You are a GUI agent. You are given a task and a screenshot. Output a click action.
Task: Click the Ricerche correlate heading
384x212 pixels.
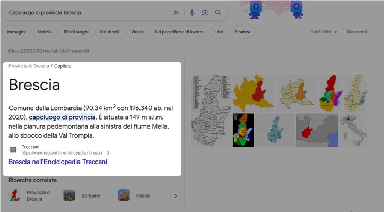32,180
